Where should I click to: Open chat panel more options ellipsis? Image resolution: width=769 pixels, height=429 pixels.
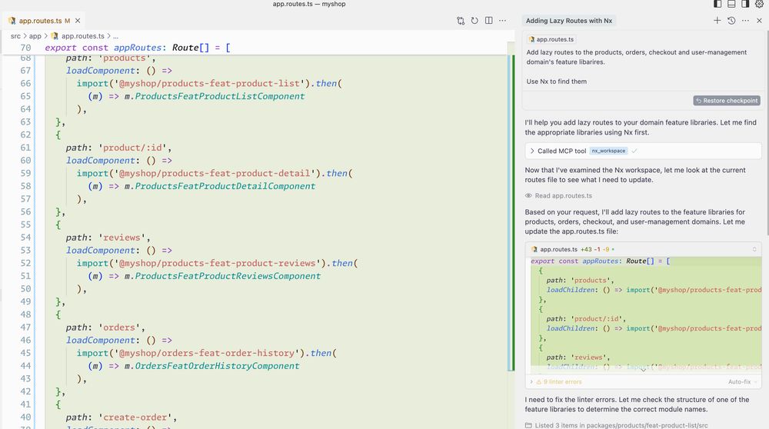745,21
